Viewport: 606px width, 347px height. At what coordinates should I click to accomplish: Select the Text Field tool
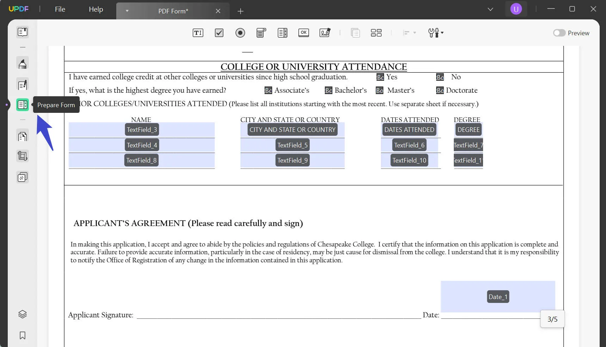tap(198, 33)
